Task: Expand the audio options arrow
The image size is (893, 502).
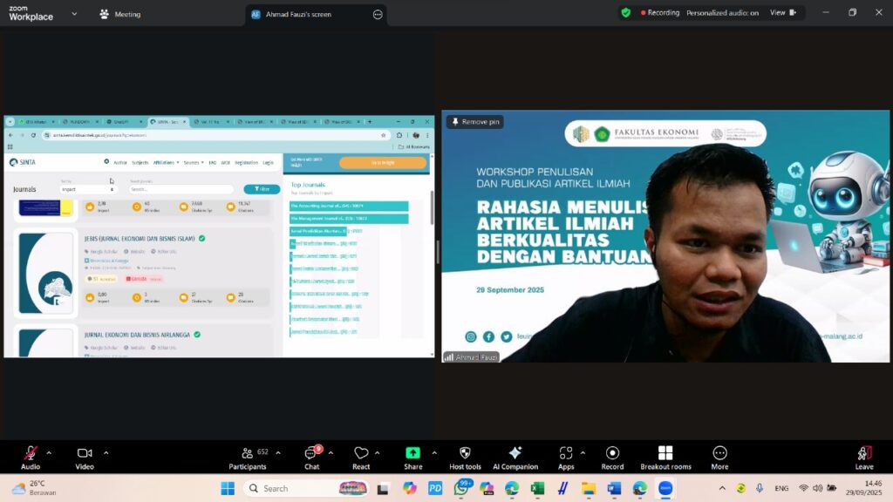Action: [x=49, y=452]
